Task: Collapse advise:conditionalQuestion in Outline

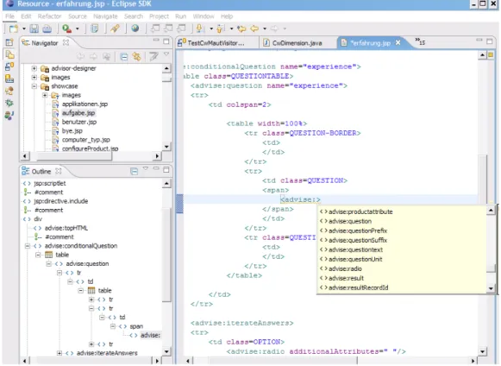Action: coord(28,246)
